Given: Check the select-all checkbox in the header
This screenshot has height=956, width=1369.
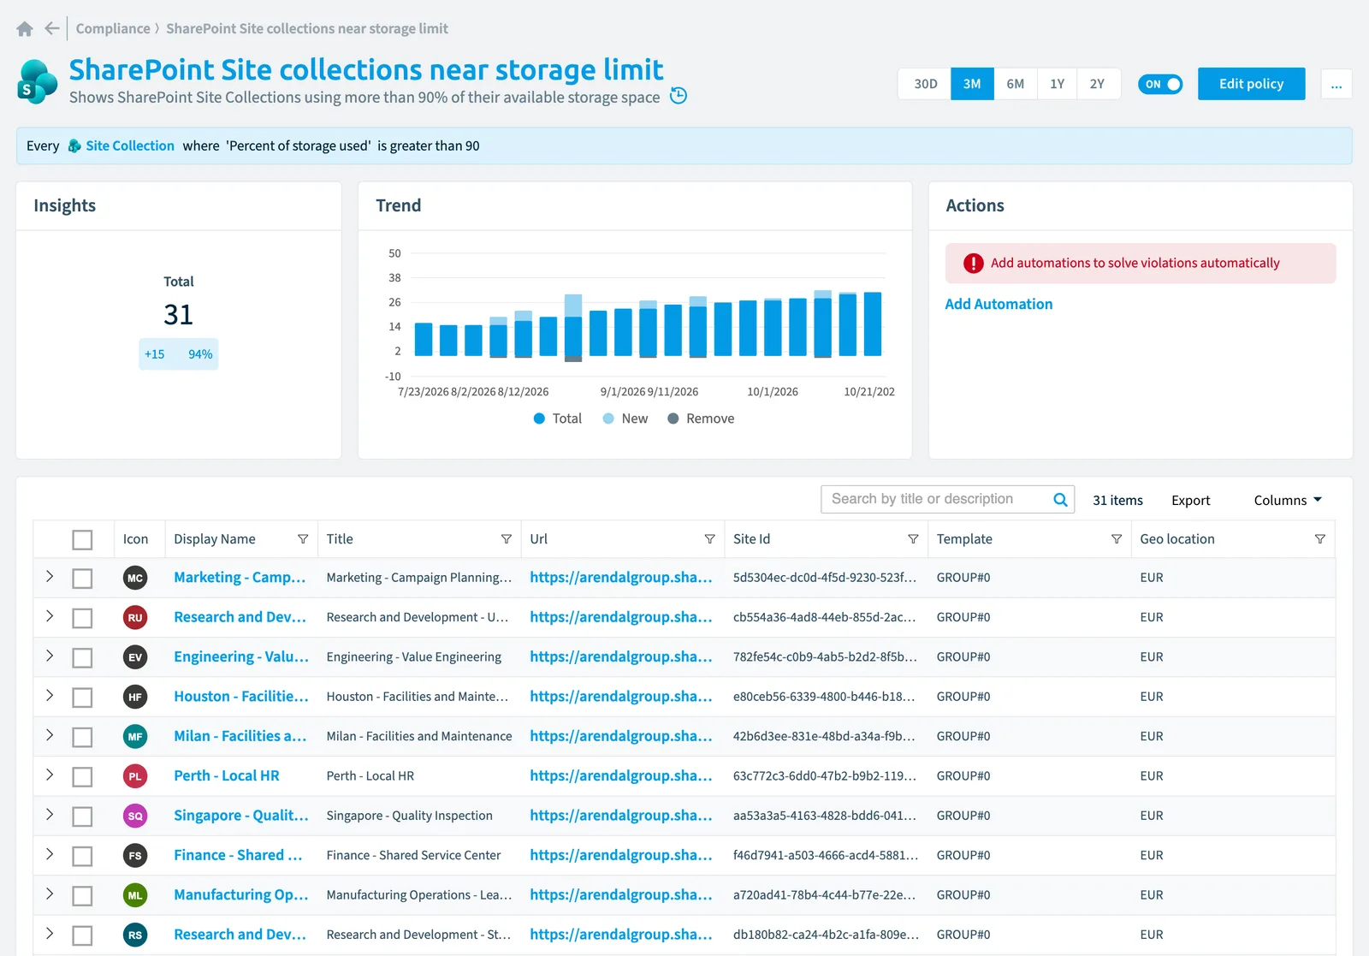Looking at the screenshot, I should pyautogui.click(x=82, y=540).
